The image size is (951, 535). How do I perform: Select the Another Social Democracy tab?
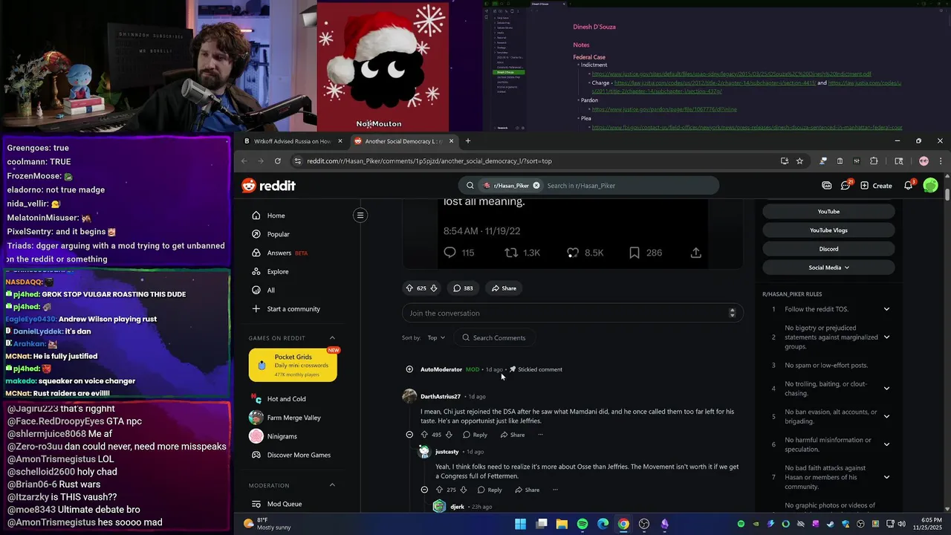coord(403,141)
